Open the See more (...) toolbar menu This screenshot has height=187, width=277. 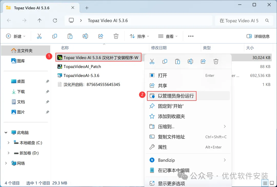click(191, 36)
